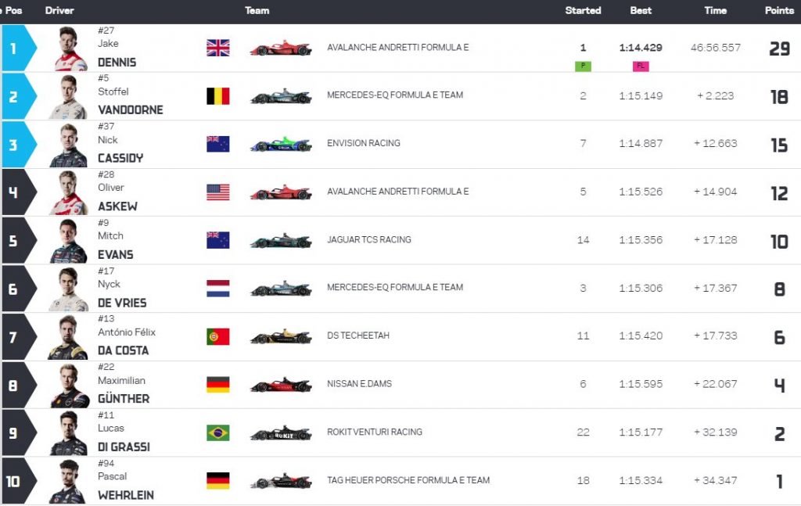Click the Nissan e.dams car icon
This screenshot has width=801, height=506.
tap(281, 385)
